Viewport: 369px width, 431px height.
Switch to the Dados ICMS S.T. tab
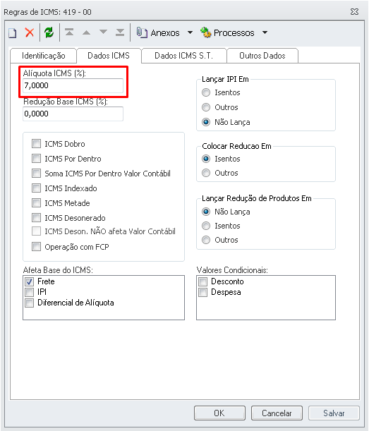[184, 56]
